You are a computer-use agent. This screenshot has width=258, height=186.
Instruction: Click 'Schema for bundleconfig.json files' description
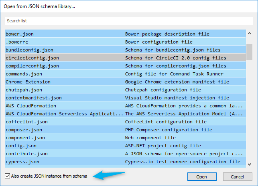tap(173, 50)
